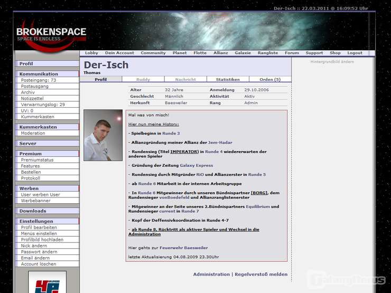Viewport: 391px width, 293px height.
Task: View the Rangliste page
Action: (268, 53)
